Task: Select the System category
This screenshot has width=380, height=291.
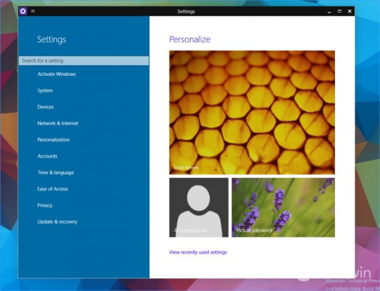Action: coord(45,90)
